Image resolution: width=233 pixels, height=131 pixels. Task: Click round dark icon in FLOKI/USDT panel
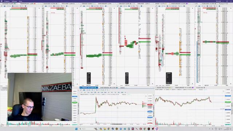pos(220,6)
